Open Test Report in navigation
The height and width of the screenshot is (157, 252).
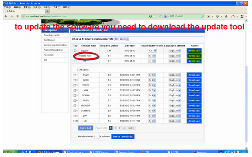click(x=49, y=40)
